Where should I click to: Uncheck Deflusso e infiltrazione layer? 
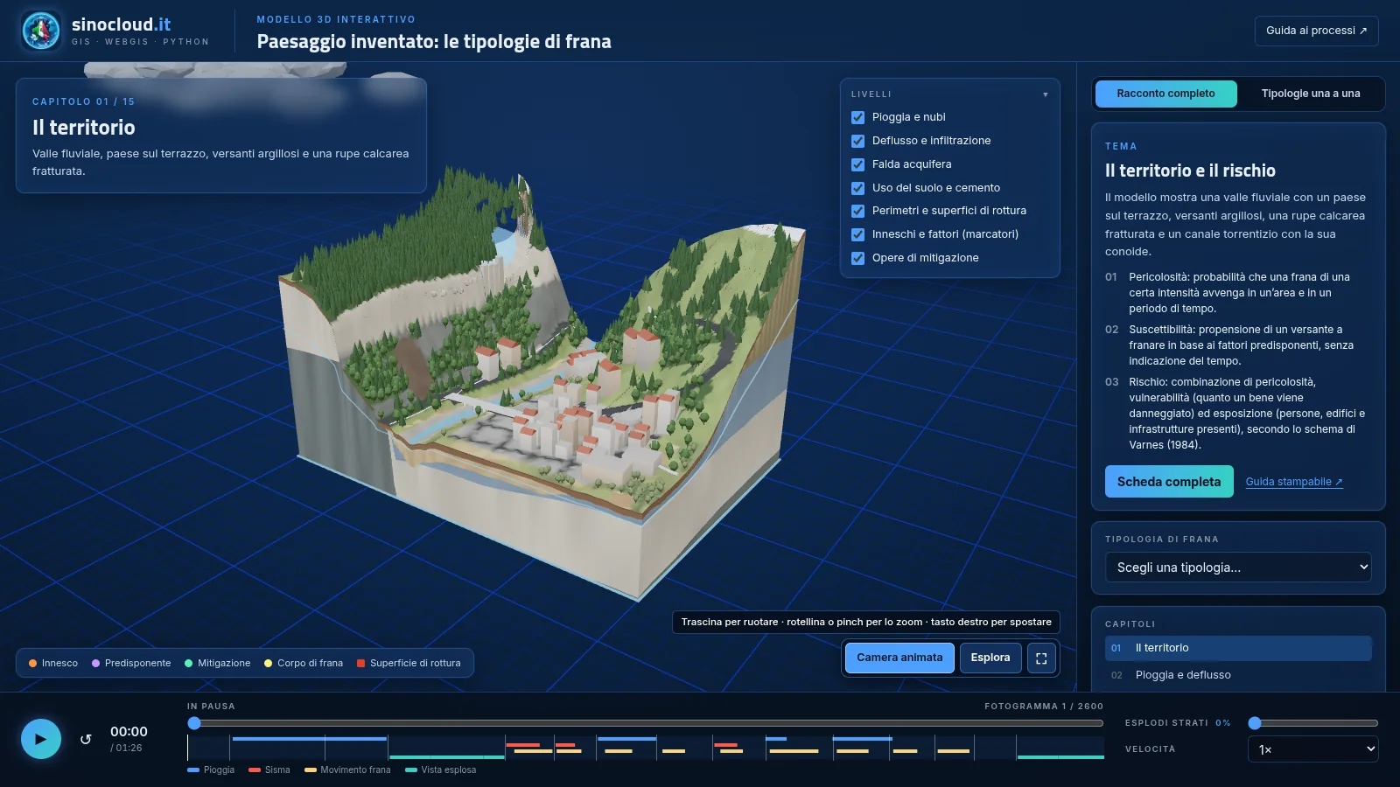click(x=857, y=141)
